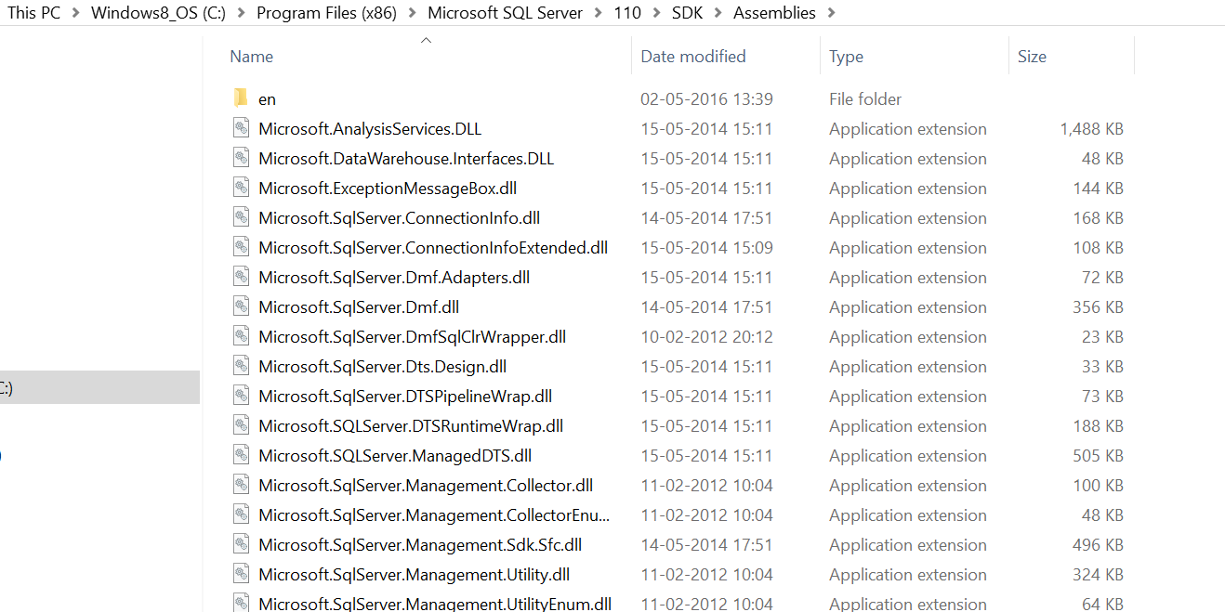Navigate to the 110 breadcrumb folder
The height and width of the screenshot is (612, 1225).
627,13
